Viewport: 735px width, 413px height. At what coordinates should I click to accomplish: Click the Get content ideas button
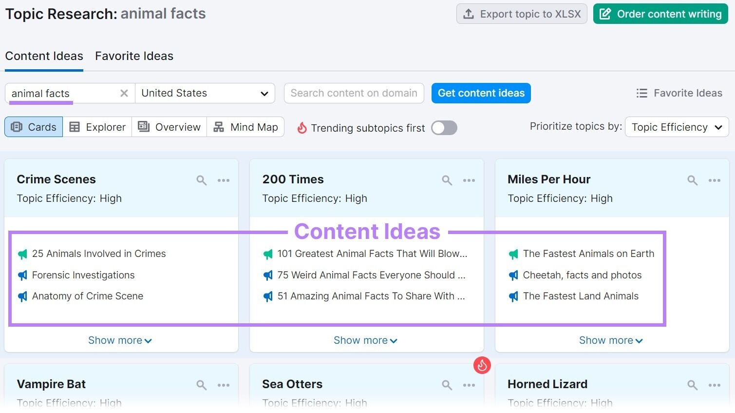[481, 93]
